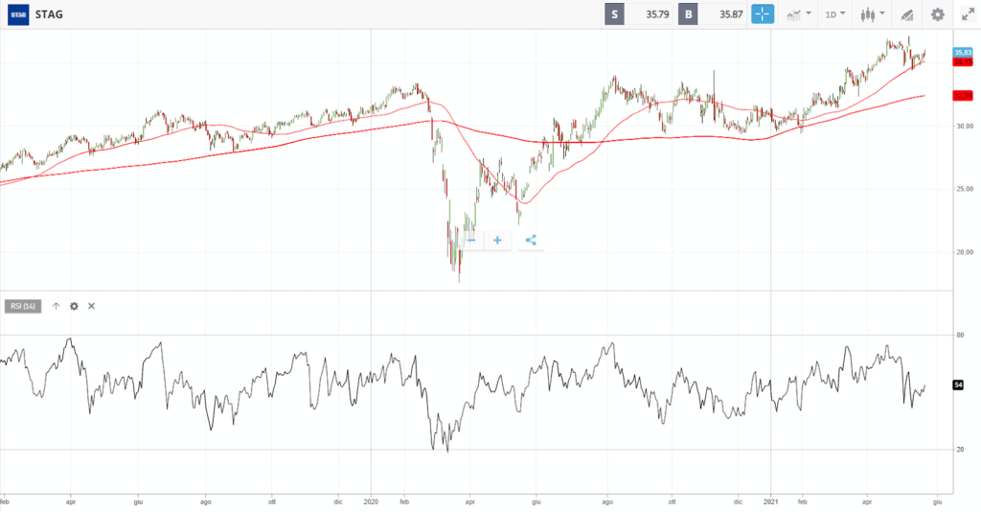Click the Sell button at 35.79
The height and width of the screenshot is (512, 981).
click(x=639, y=14)
